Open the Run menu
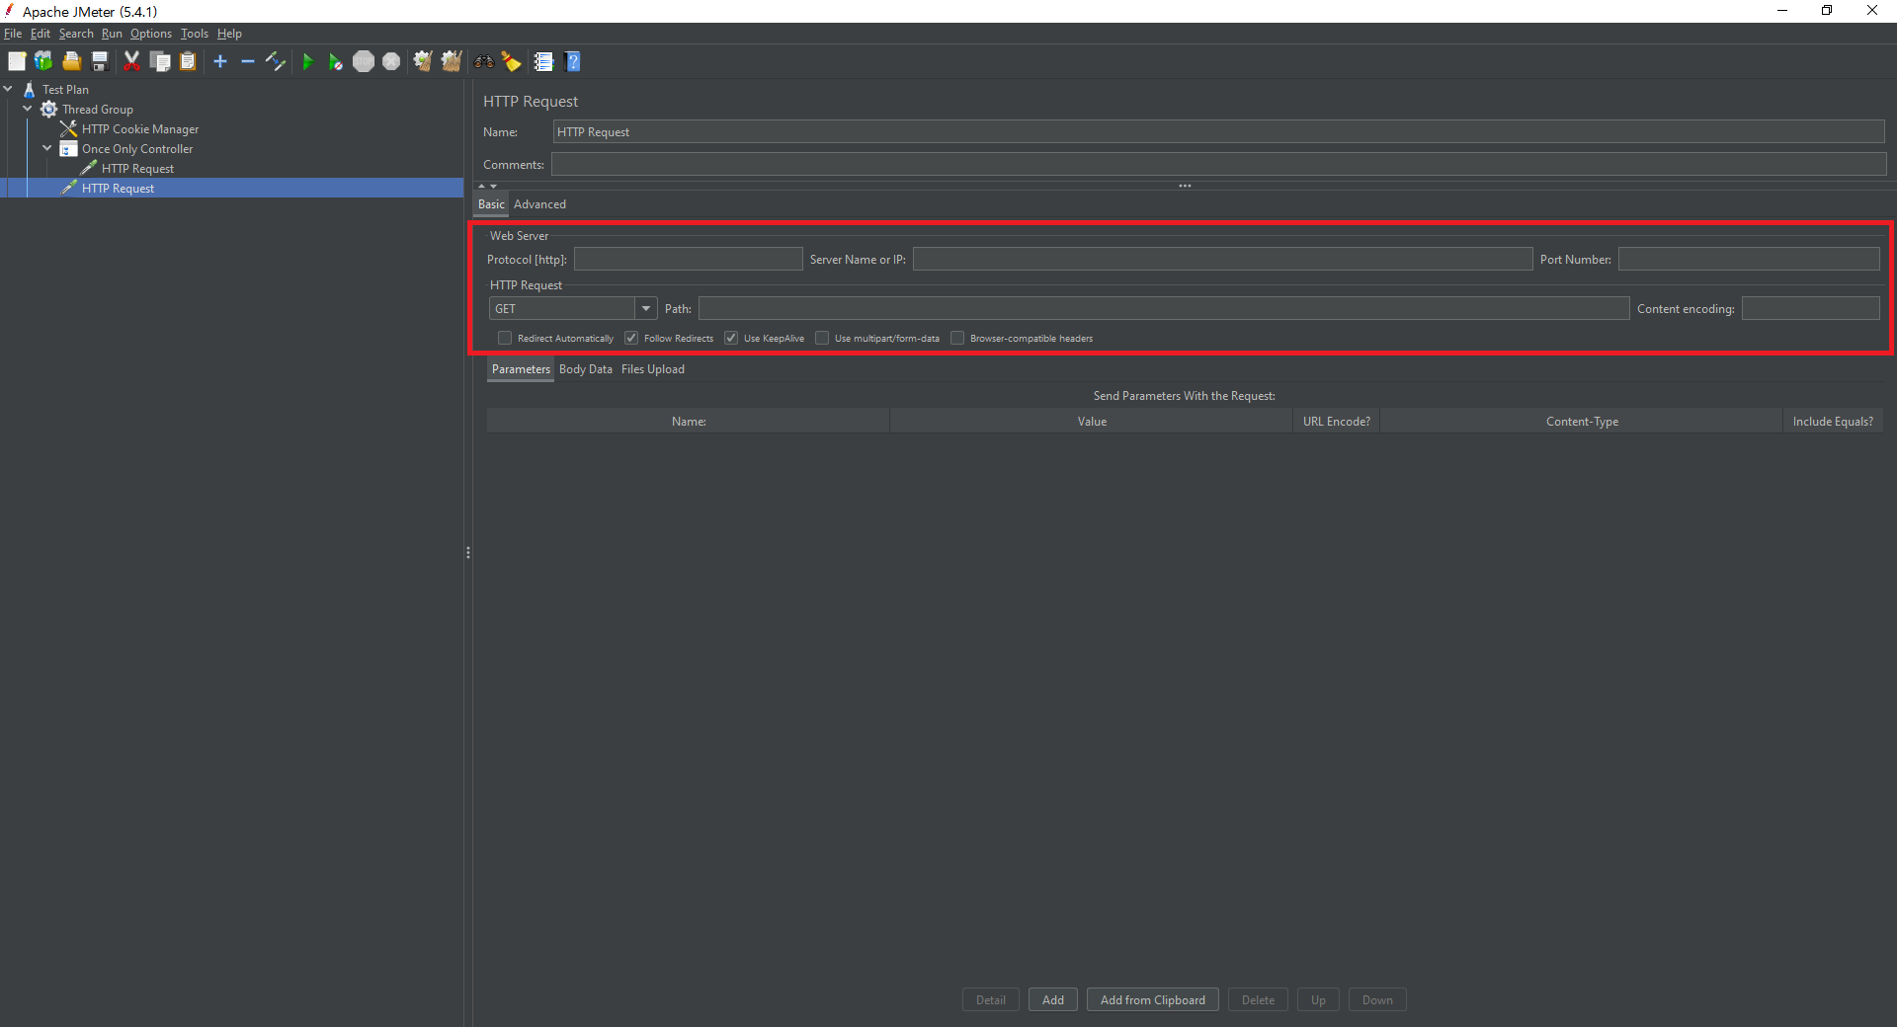The image size is (1897, 1027). coord(112,34)
